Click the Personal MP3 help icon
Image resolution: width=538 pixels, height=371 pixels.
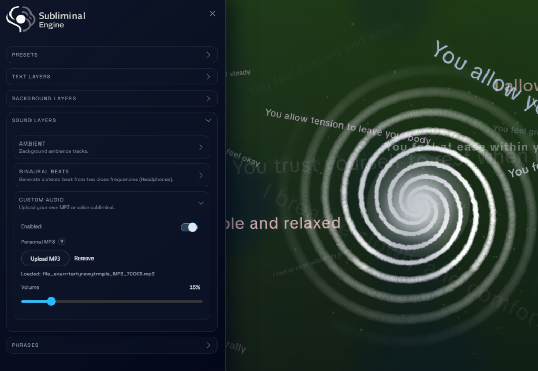[61, 242]
